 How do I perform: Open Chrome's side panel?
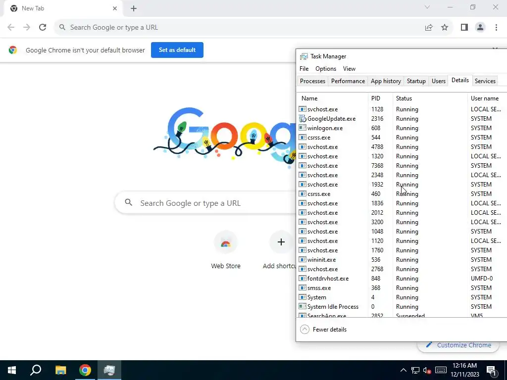pyautogui.click(x=464, y=28)
